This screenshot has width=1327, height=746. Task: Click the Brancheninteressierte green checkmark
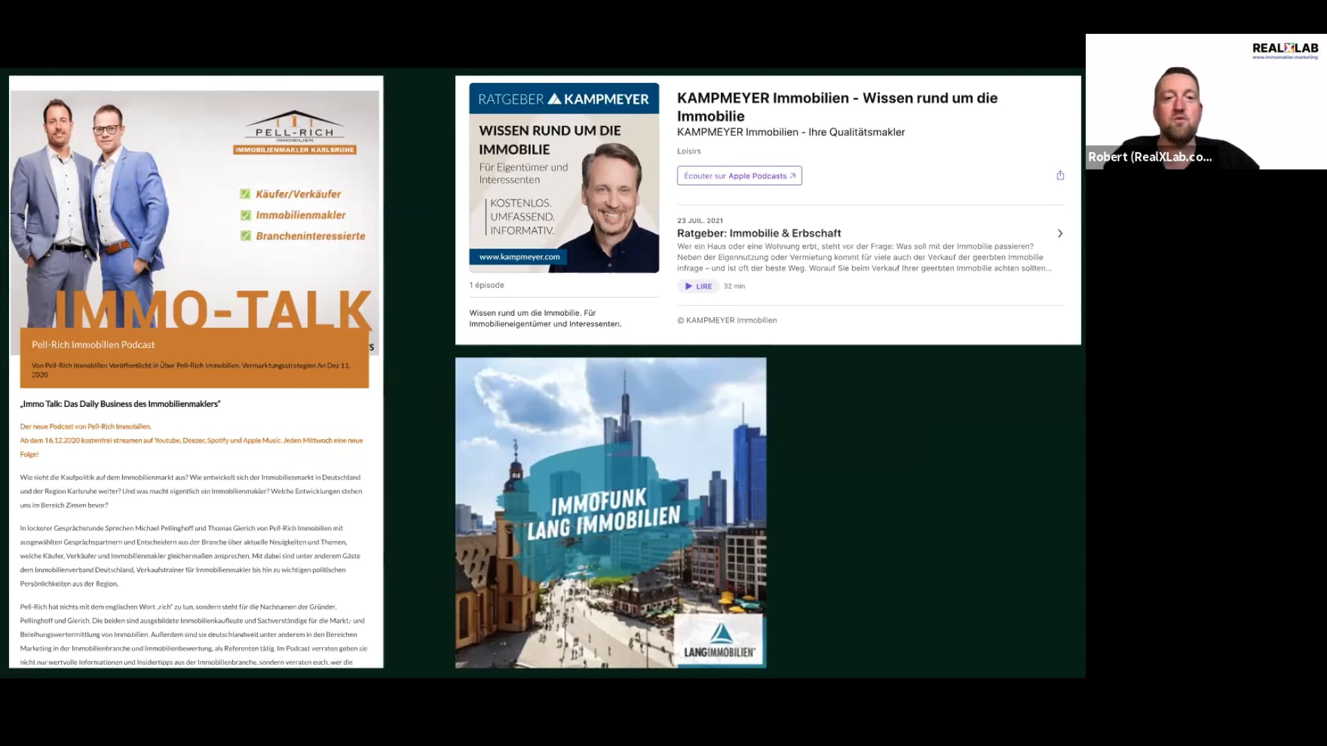245,236
